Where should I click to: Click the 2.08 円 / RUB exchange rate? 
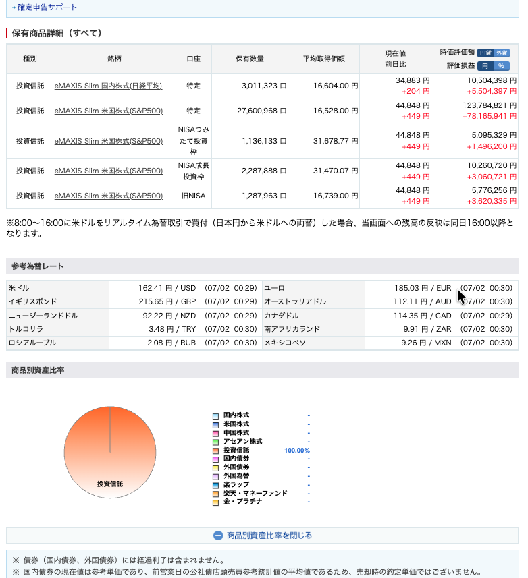(171, 343)
